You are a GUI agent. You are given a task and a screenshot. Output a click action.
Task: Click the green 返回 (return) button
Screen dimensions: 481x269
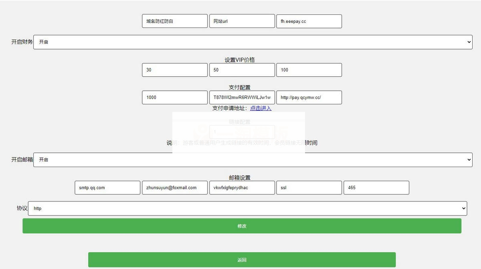click(x=242, y=259)
